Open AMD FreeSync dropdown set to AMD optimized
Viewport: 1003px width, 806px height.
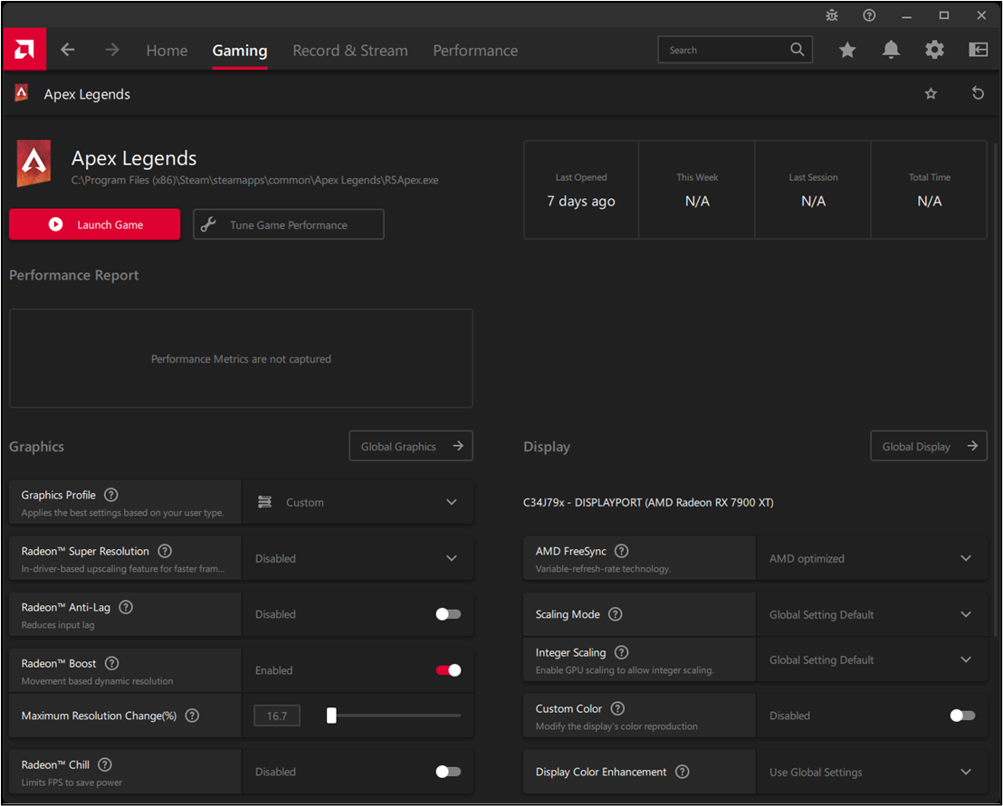point(871,558)
